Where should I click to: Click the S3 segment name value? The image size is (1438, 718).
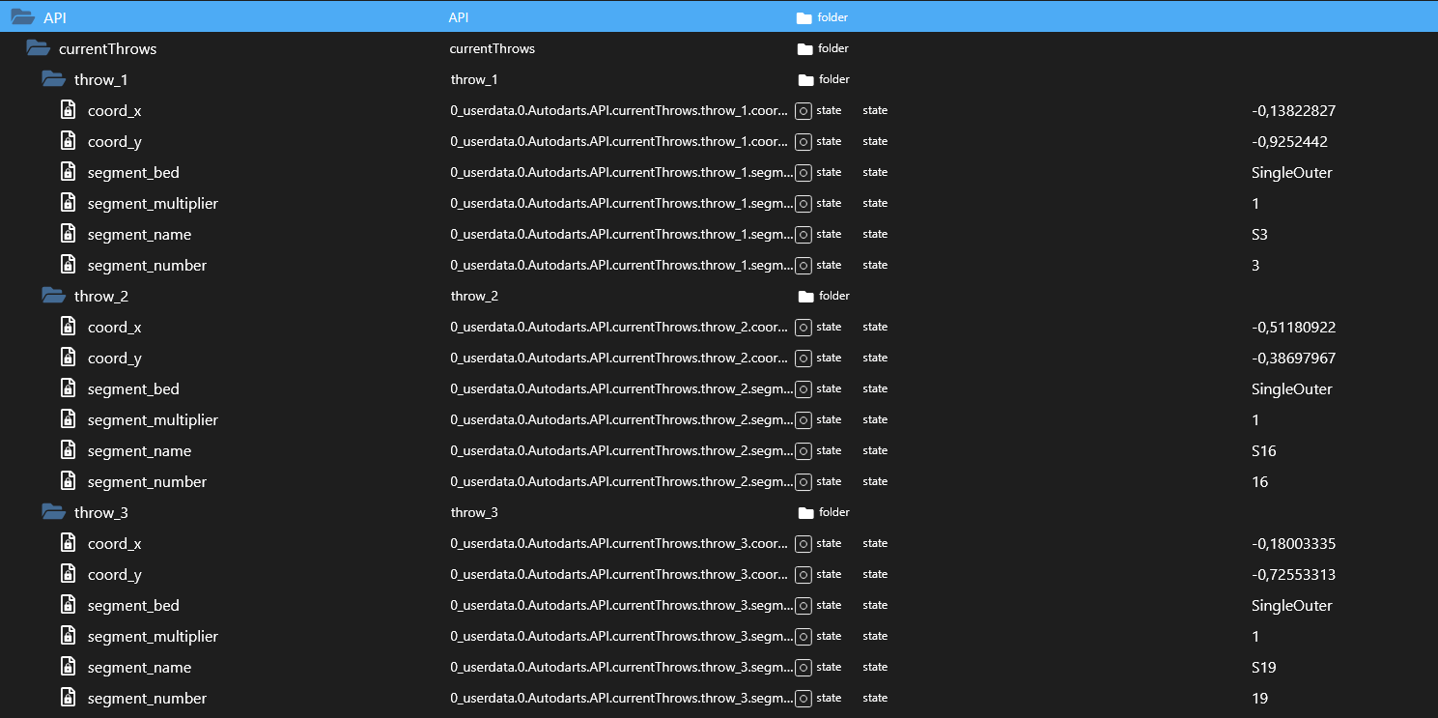(x=1261, y=234)
